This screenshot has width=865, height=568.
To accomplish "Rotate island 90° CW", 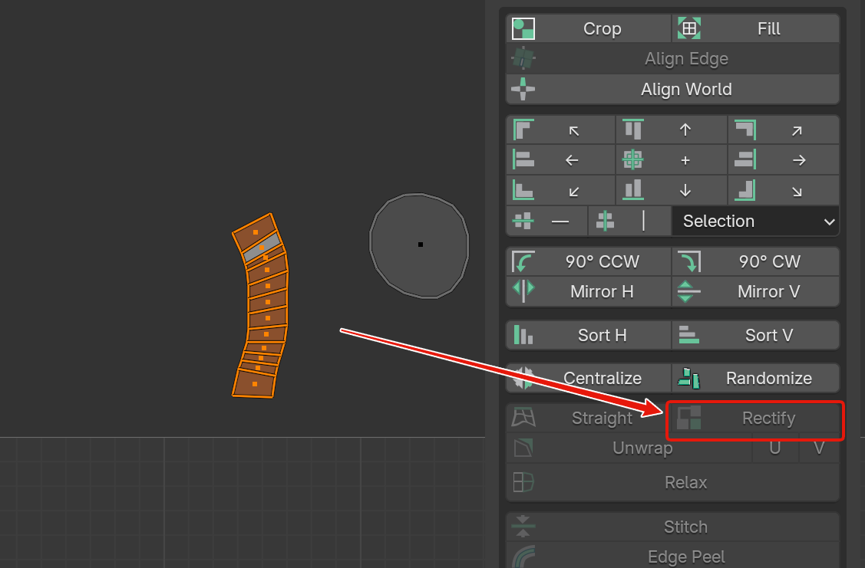I will [756, 262].
